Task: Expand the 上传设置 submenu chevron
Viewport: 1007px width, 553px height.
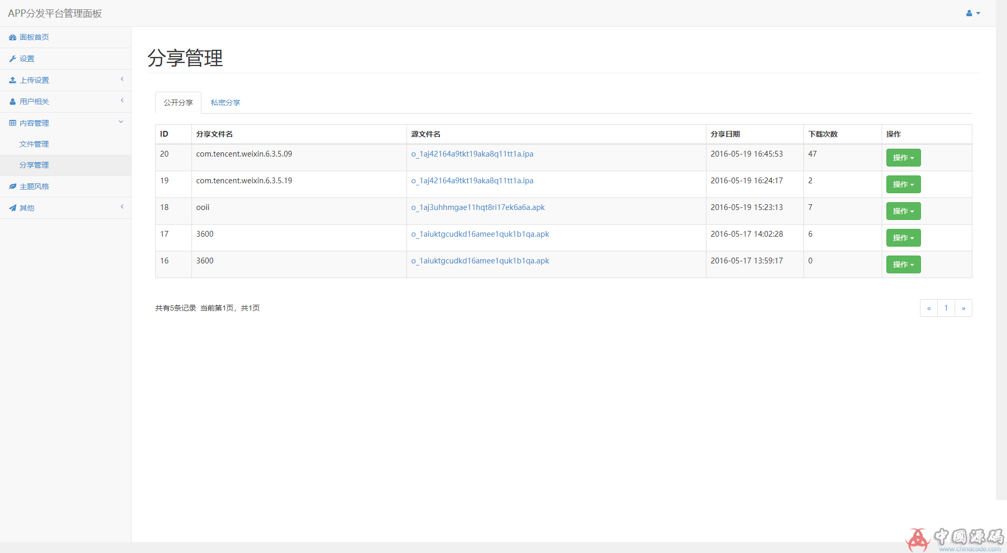Action: [122, 79]
